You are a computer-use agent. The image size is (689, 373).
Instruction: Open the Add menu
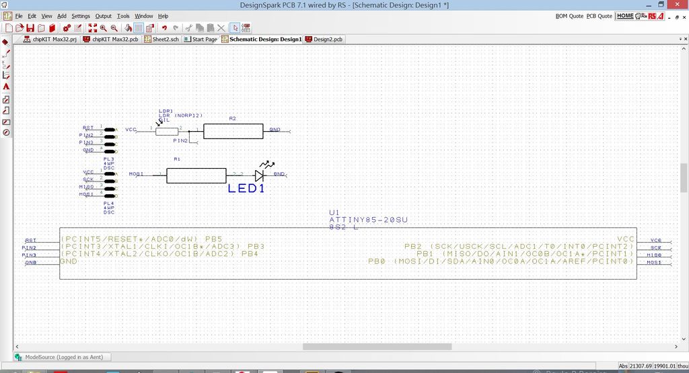click(x=62, y=16)
